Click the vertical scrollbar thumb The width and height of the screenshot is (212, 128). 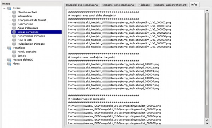click(207, 59)
